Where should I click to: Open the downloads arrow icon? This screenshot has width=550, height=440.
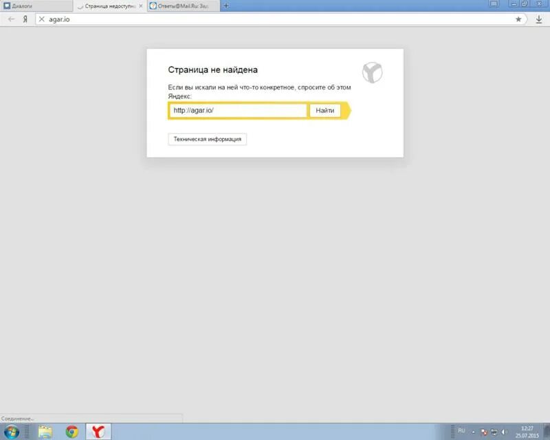pos(539,19)
